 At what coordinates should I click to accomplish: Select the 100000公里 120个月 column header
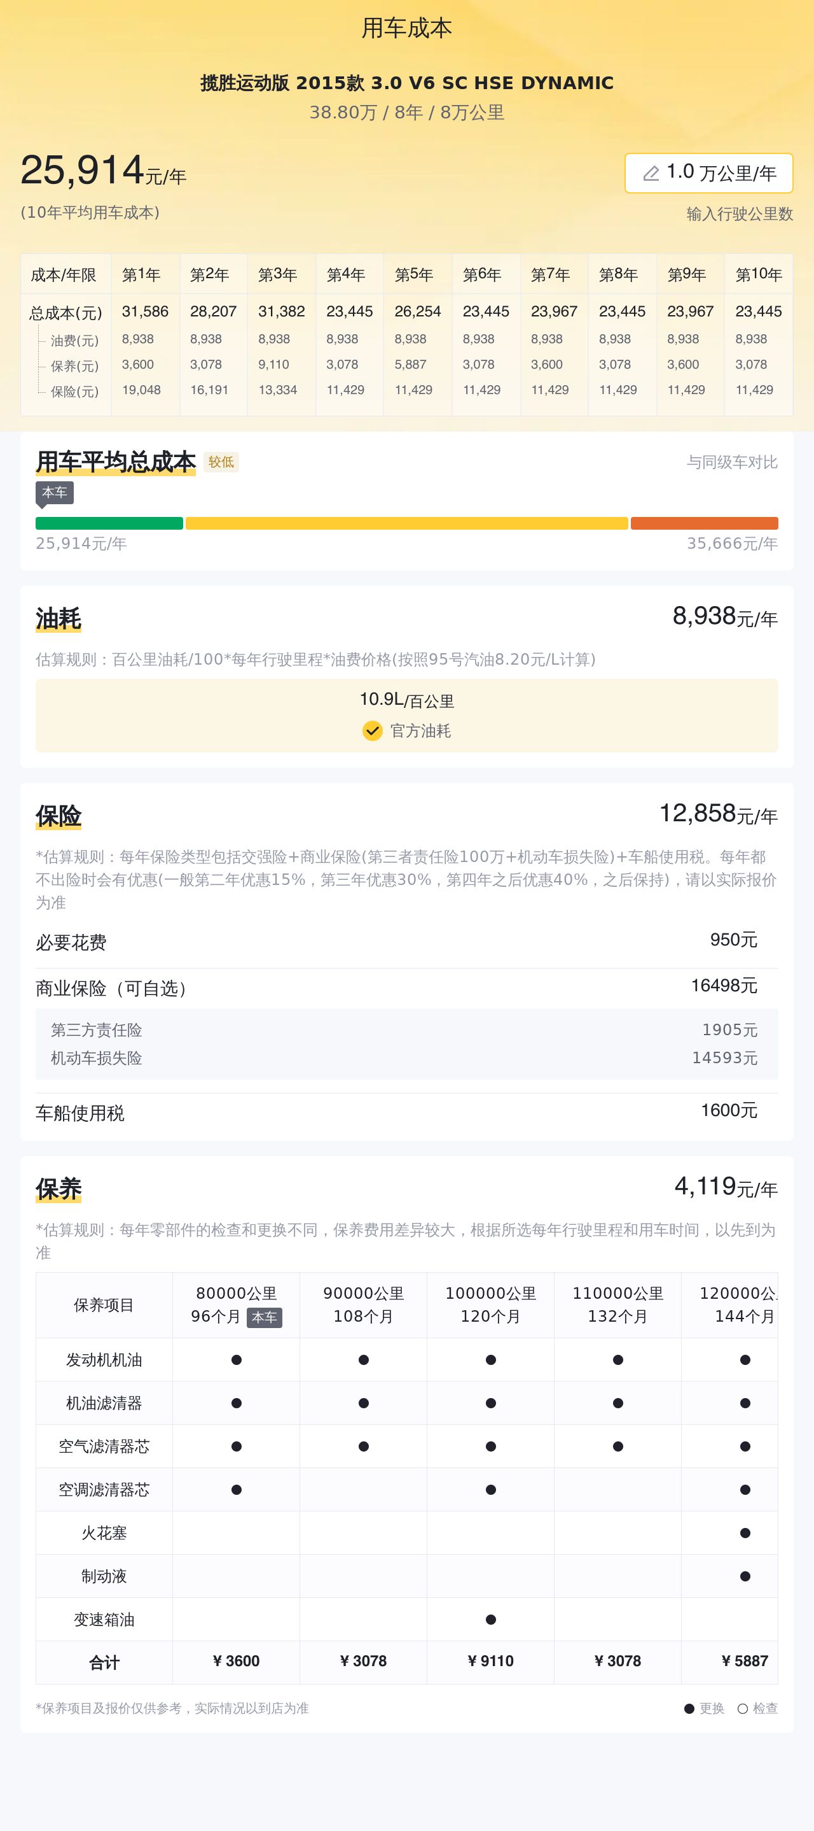pos(490,1305)
